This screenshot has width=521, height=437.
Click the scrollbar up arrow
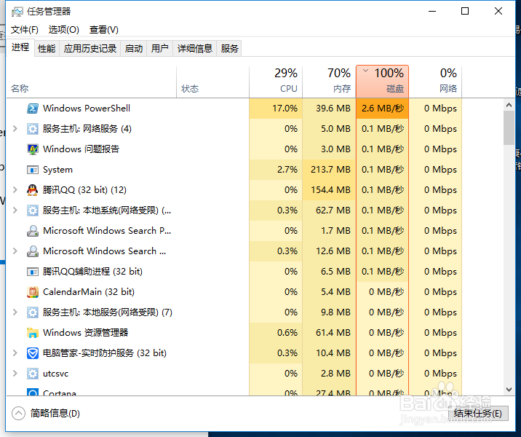(509, 105)
